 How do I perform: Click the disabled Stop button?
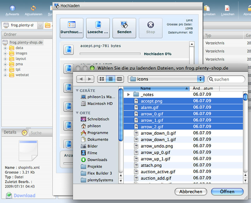coord(151,28)
